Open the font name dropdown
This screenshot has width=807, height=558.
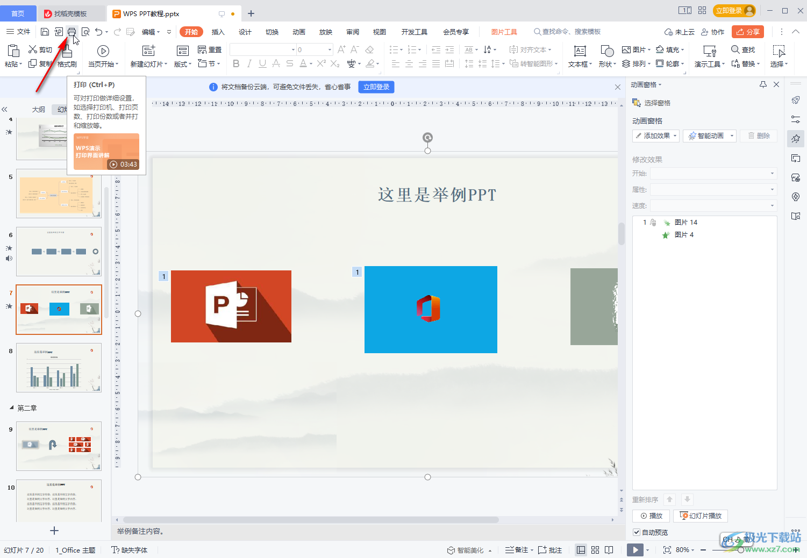click(x=293, y=49)
